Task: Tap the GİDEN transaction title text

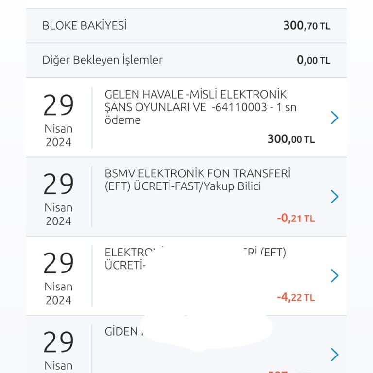Action: tap(122, 332)
